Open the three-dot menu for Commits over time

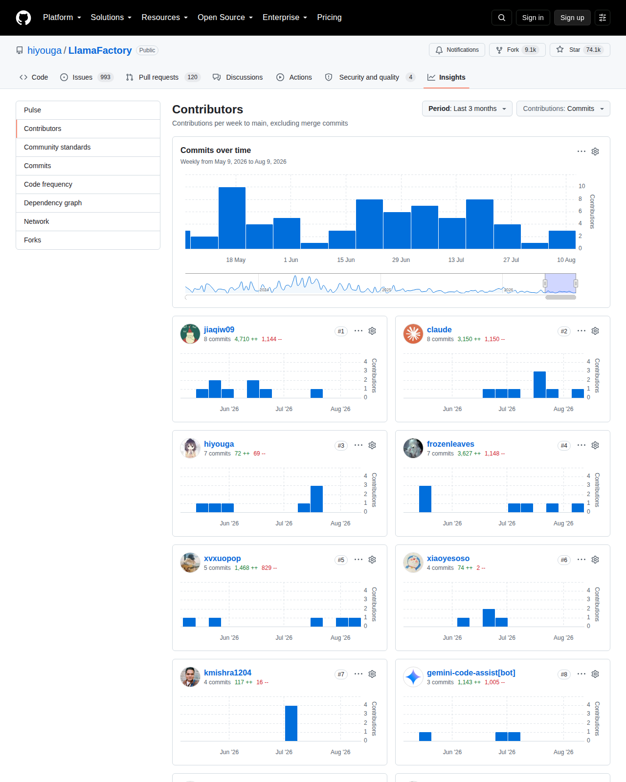(581, 152)
